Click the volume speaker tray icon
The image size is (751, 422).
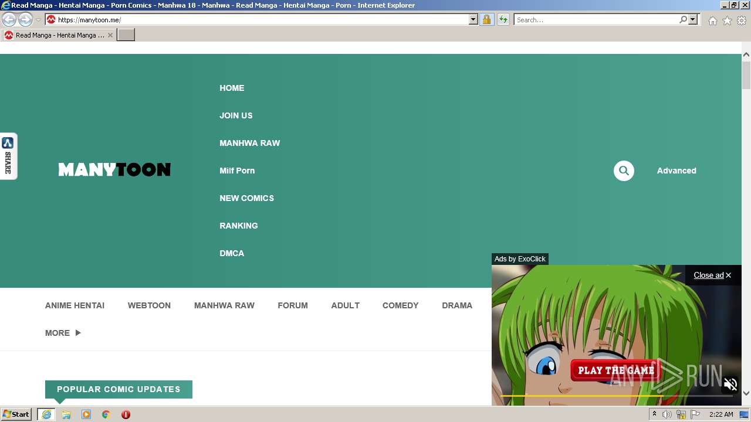coord(667,414)
